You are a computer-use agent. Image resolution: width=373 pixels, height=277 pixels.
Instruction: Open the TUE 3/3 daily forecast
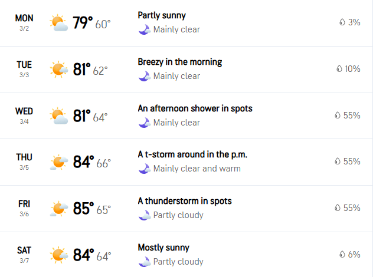pos(24,69)
